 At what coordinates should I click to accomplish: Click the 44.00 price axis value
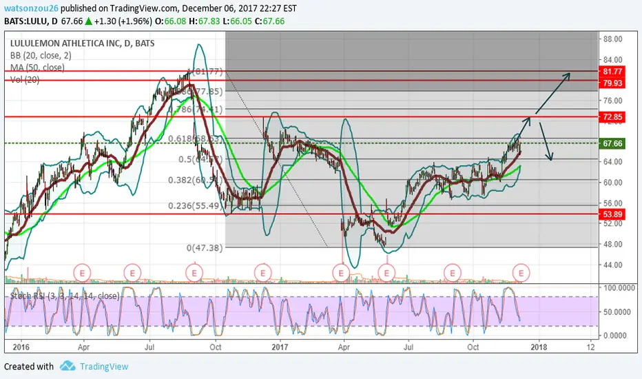tap(612, 265)
